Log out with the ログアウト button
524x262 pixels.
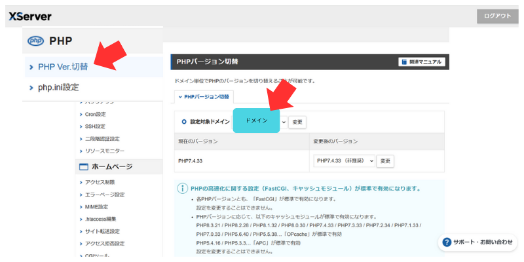pos(498,16)
